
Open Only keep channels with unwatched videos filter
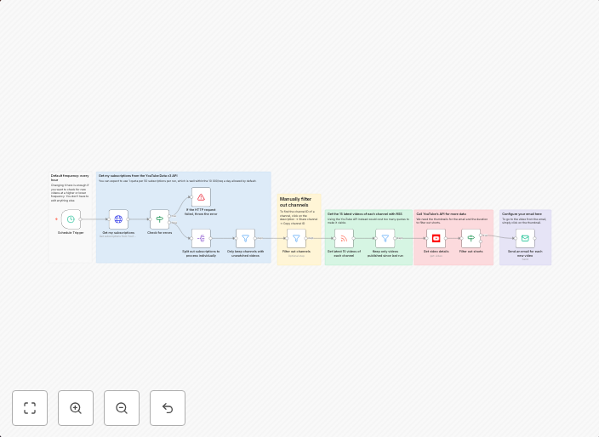(245, 238)
